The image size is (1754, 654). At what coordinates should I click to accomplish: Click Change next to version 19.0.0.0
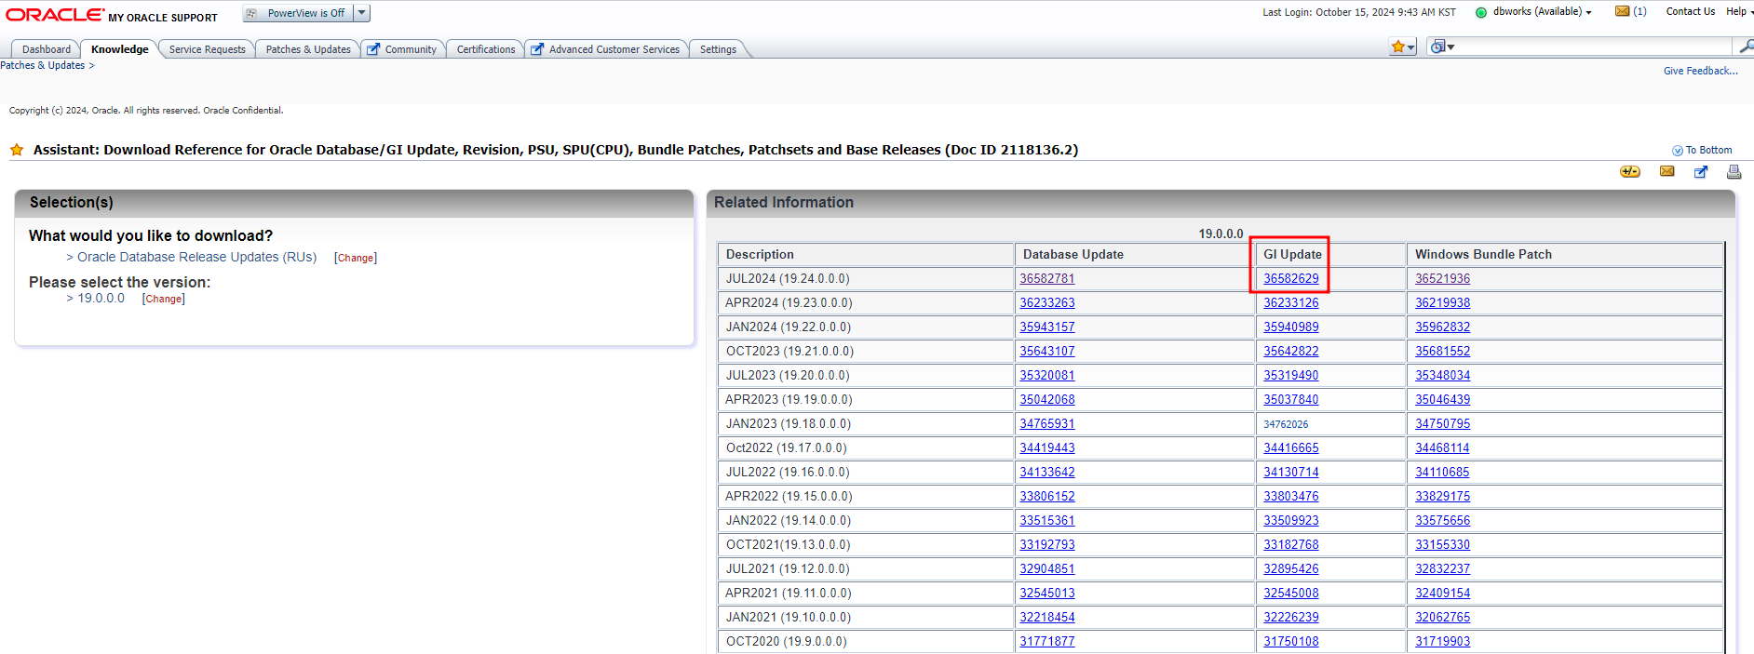164,299
